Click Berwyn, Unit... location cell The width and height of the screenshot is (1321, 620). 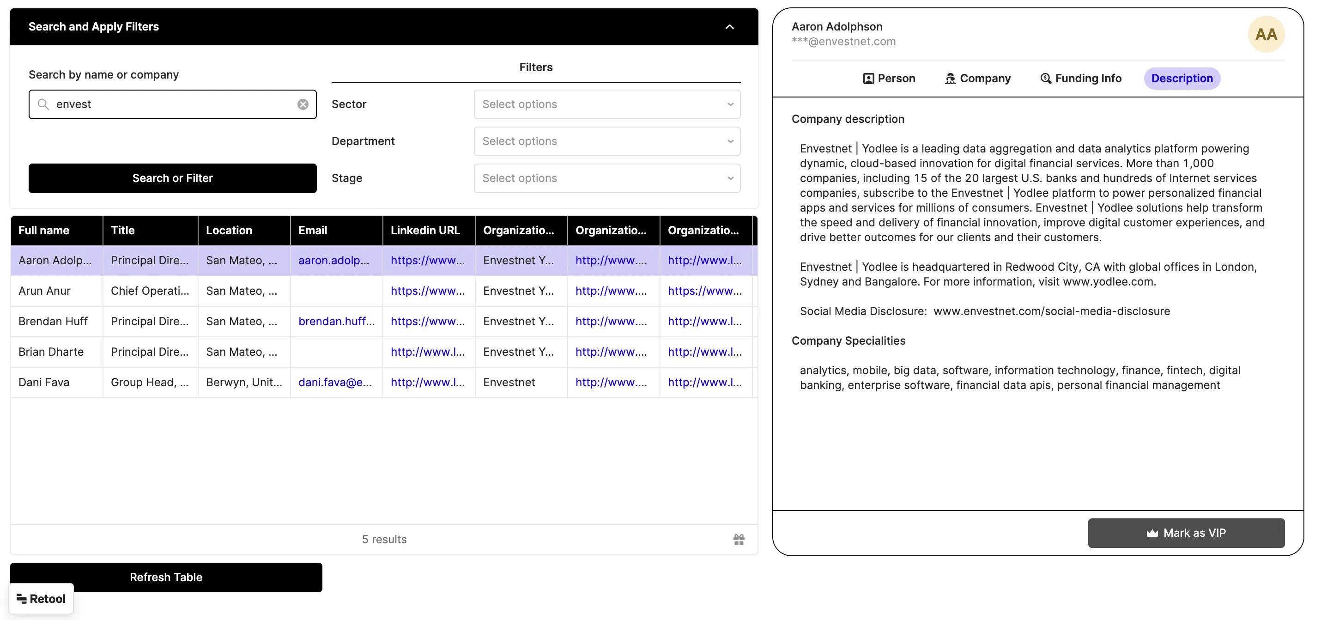[x=244, y=383]
